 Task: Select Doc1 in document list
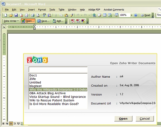tap(58, 75)
